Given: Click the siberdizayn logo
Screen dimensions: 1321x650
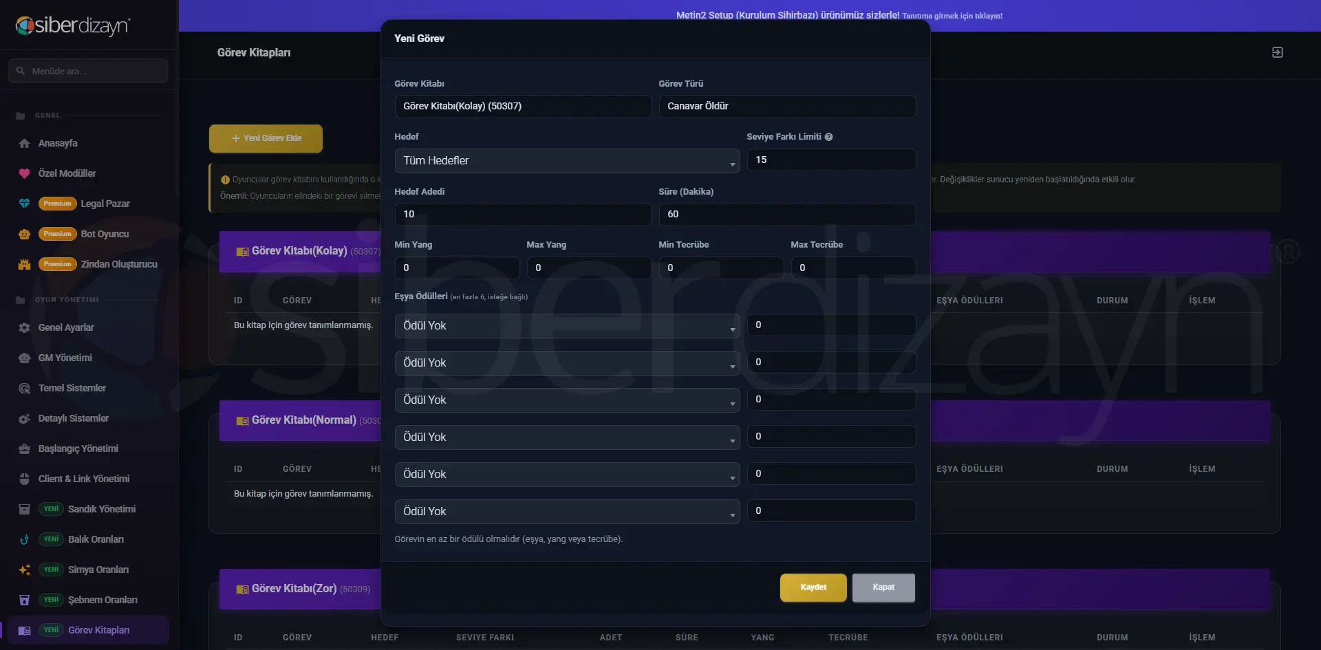Looking at the screenshot, I should point(73,25).
